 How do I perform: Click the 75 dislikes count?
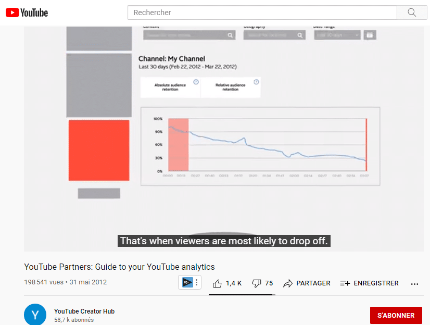[x=269, y=283]
